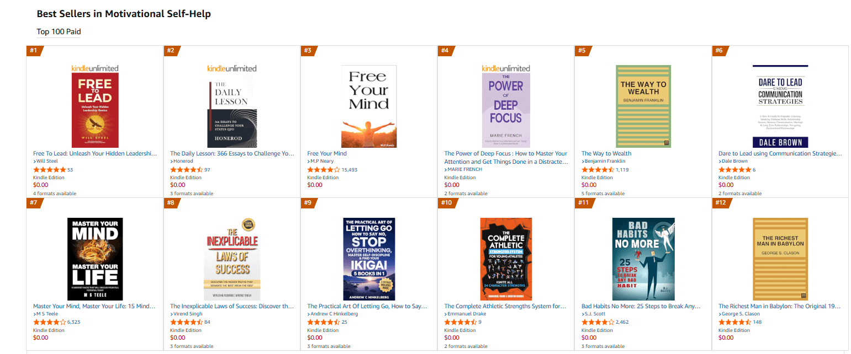This screenshot has height=354, width=851.
Task: Click the author link Andrew C Hinkelberg
Action: (x=334, y=314)
